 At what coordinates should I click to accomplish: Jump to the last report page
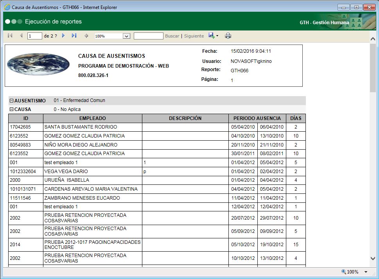tap(74, 36)
